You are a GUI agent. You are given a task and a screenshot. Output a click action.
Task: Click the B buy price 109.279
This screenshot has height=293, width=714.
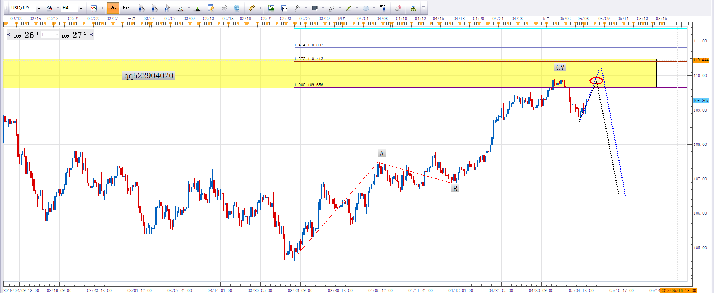pos(77,35)
